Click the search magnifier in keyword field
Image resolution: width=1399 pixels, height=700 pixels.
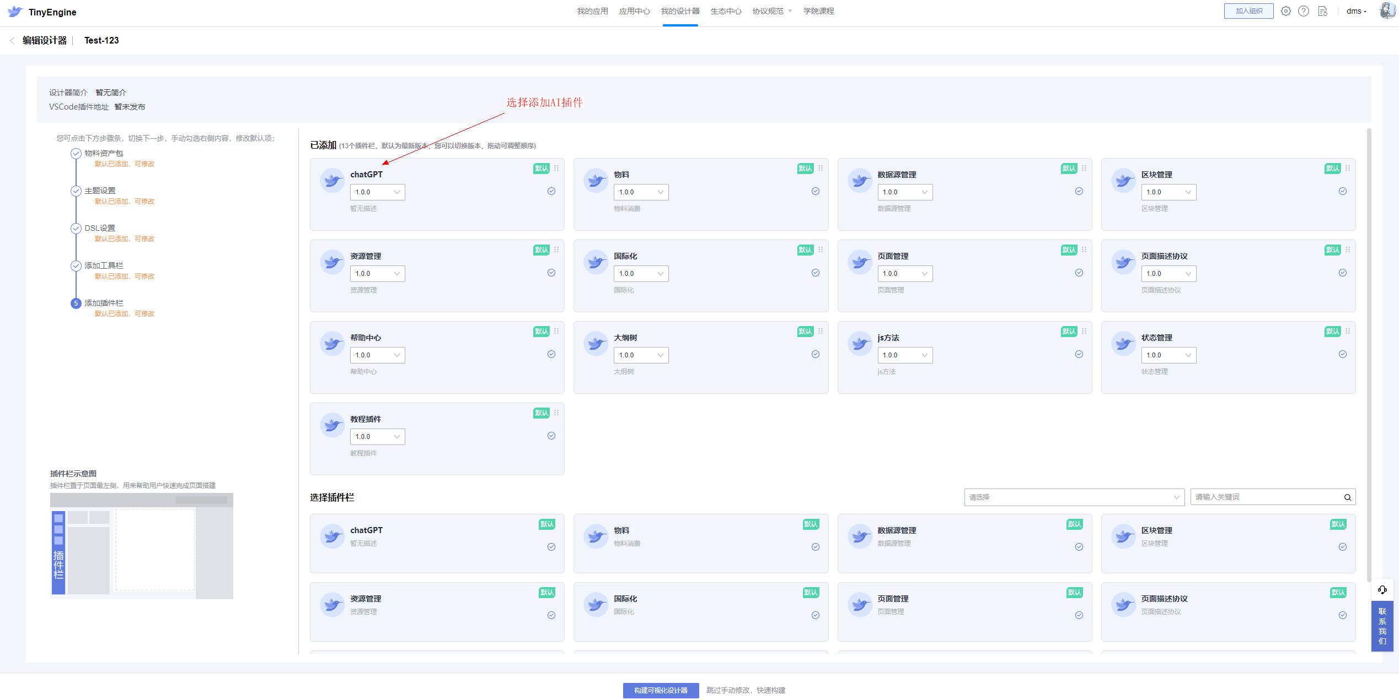coord(1347,497)
